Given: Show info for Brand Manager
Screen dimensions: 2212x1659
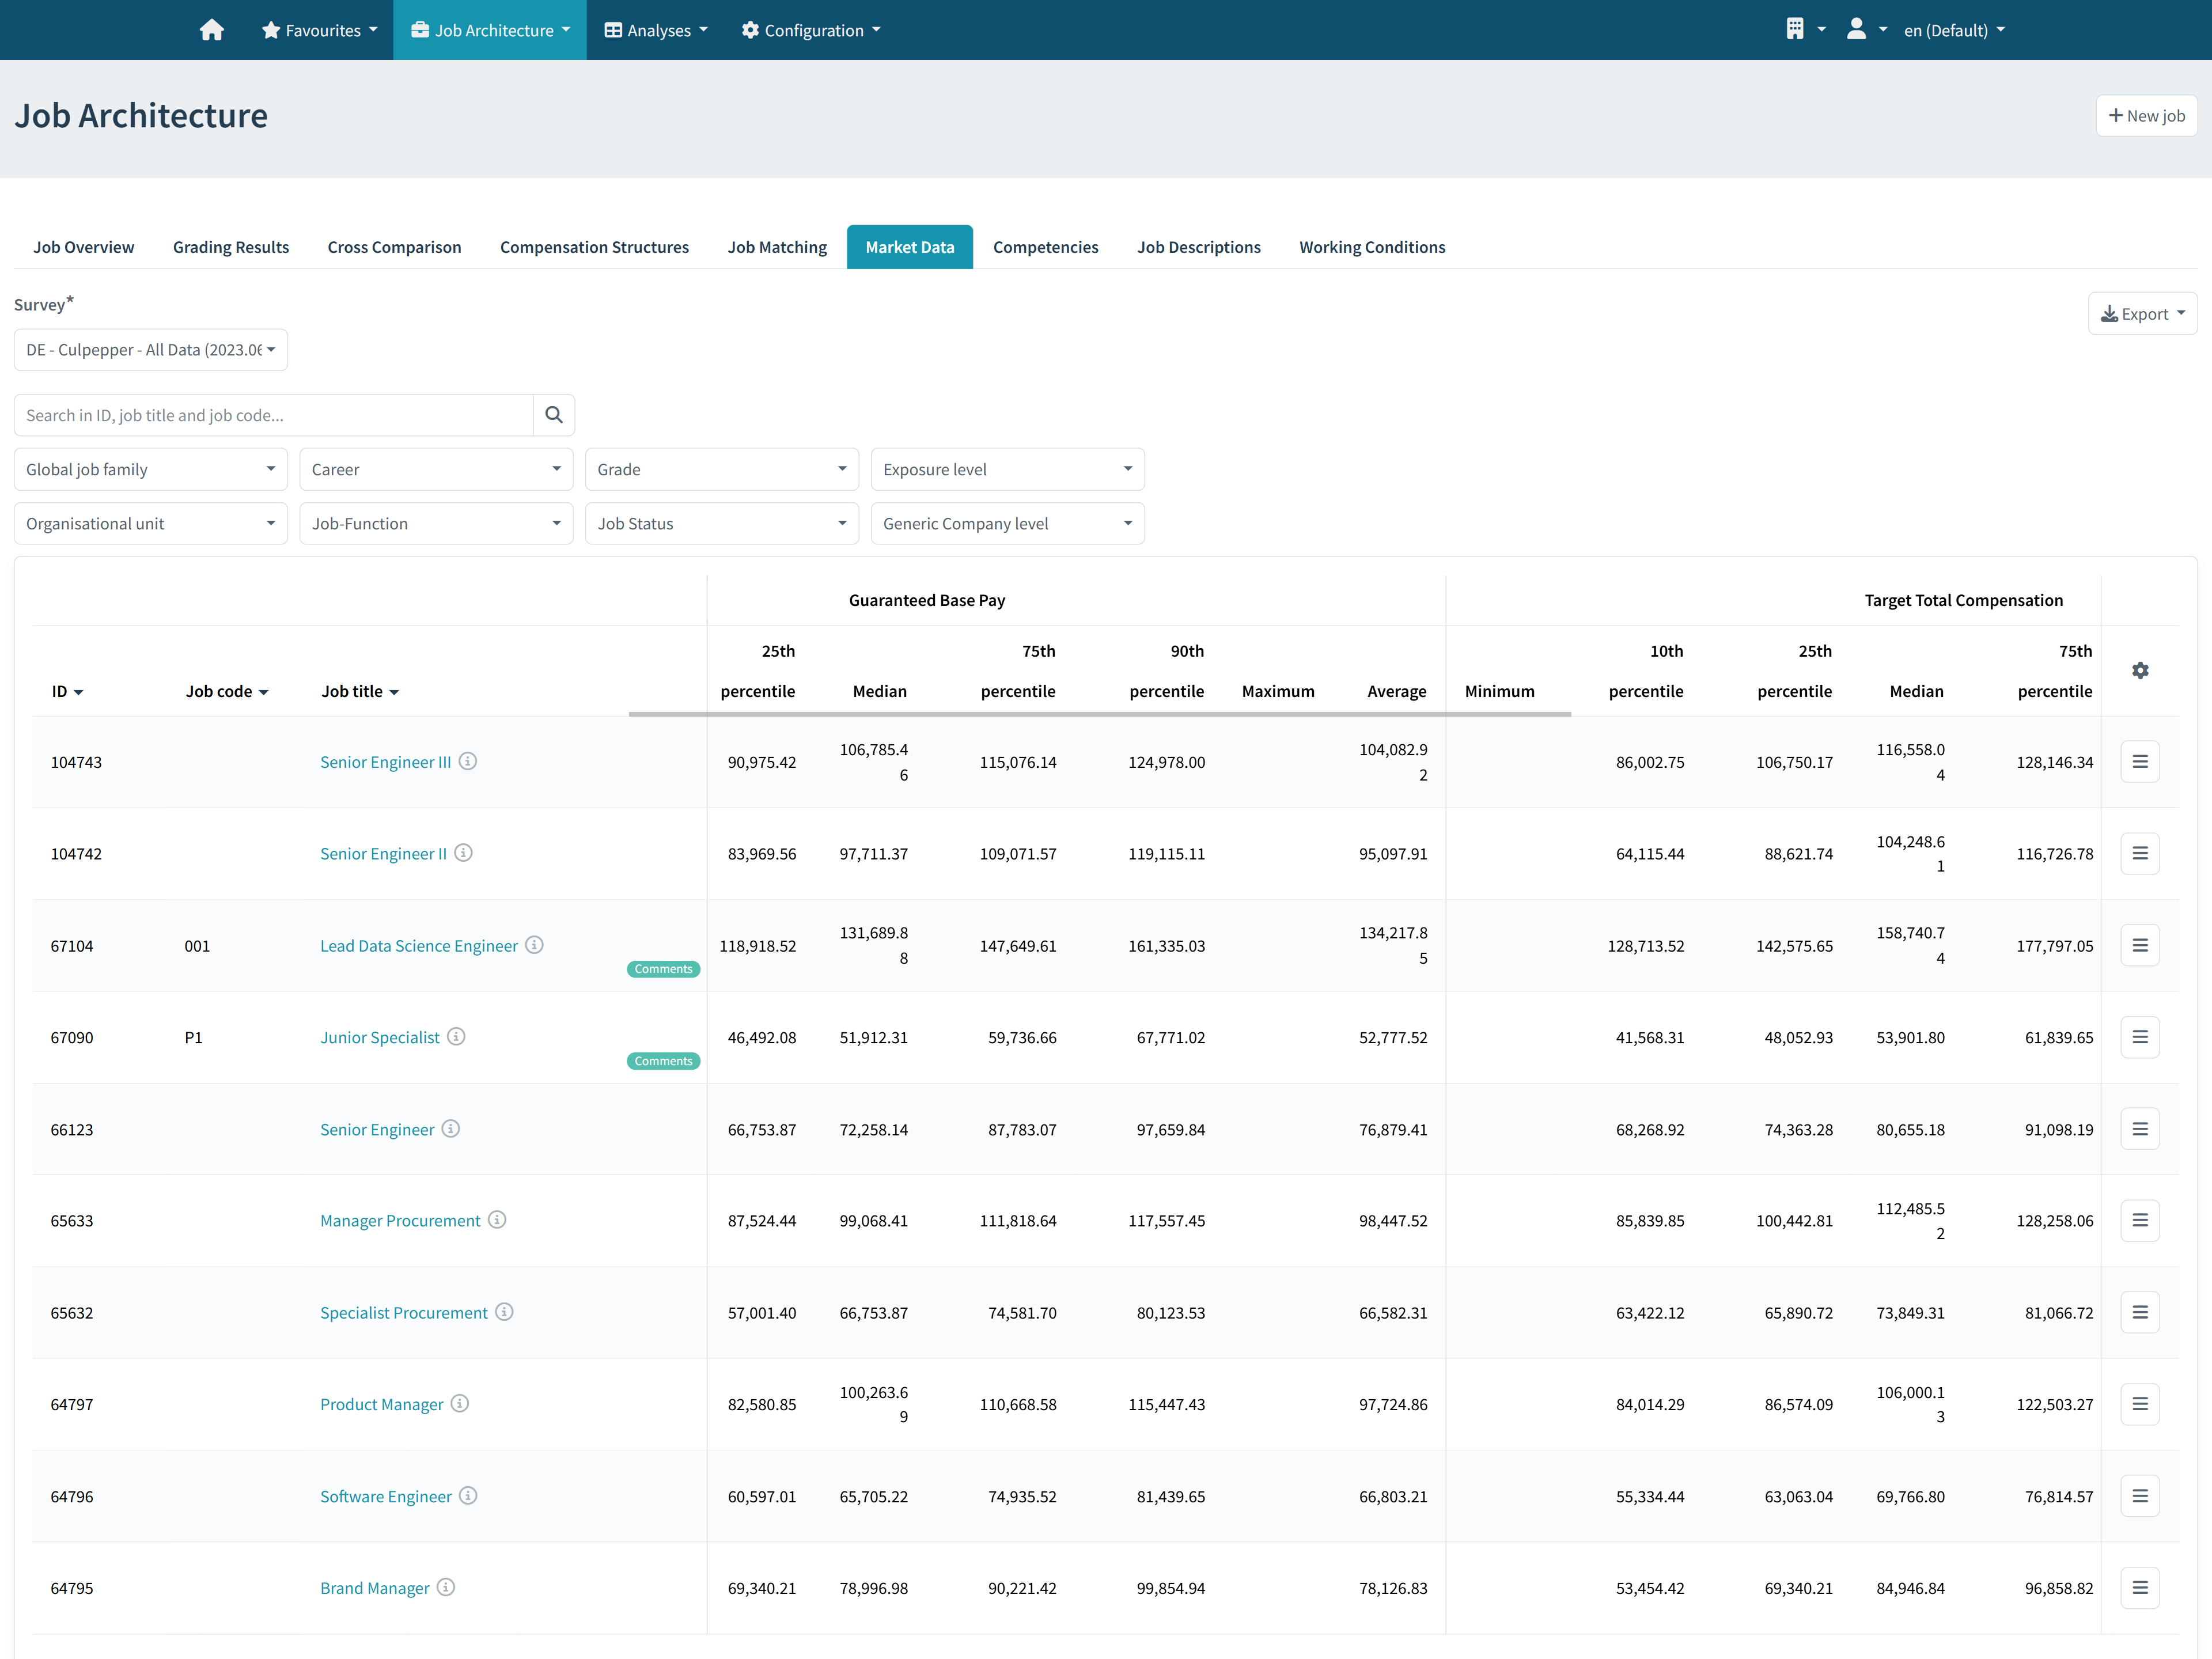Looking at the screenshot, I should click(x=446, y=1588).
